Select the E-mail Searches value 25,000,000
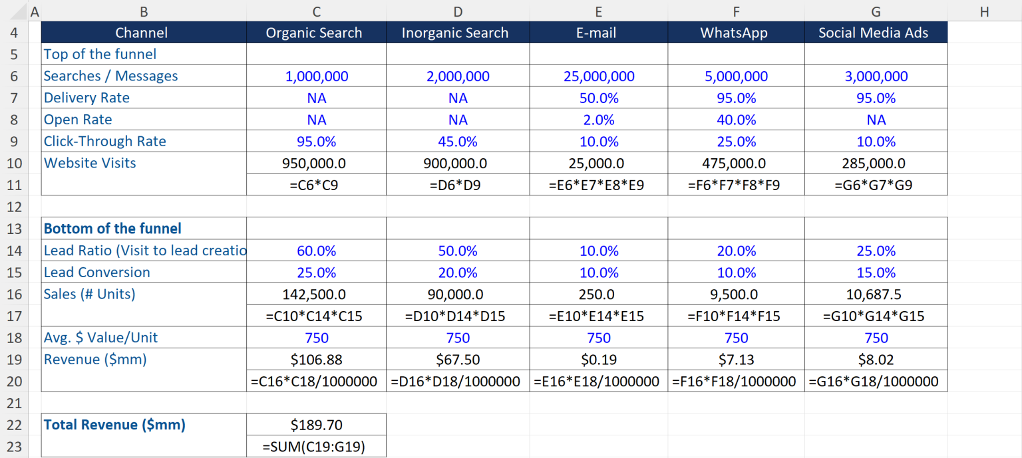1022x458 pixels. tap(598, 76)
